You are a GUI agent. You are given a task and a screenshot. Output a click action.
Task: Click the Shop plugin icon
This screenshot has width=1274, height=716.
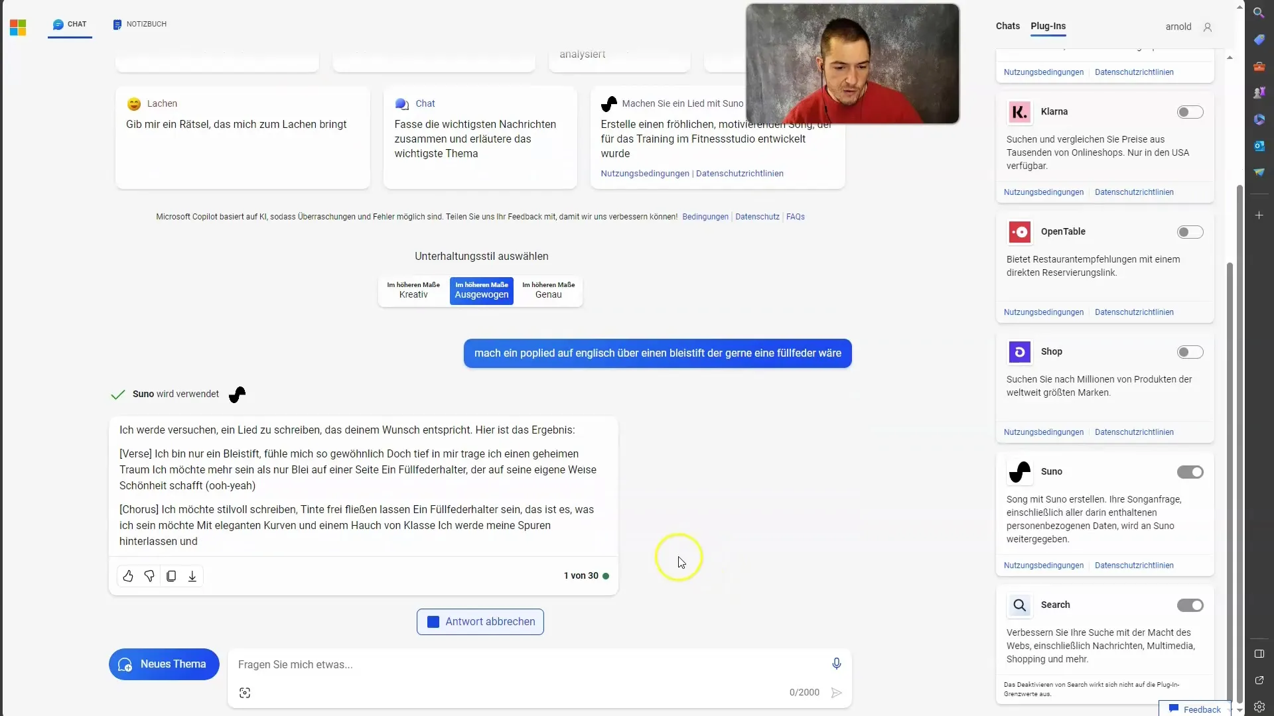[x=1019, y=351]
